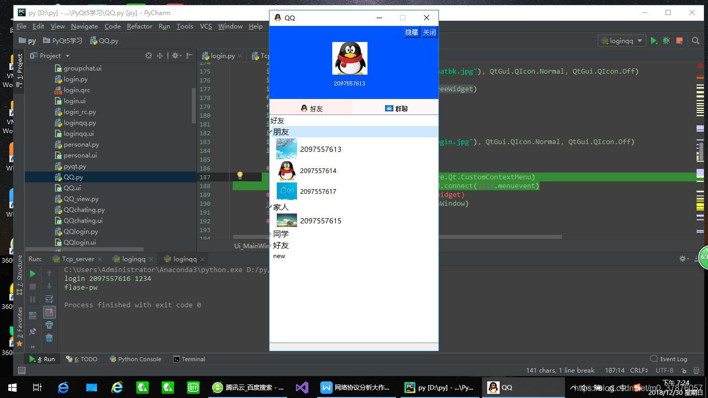Click the Collapse All icon in Project panel
This screenshot has height=398, width=708.
point(160,55)
